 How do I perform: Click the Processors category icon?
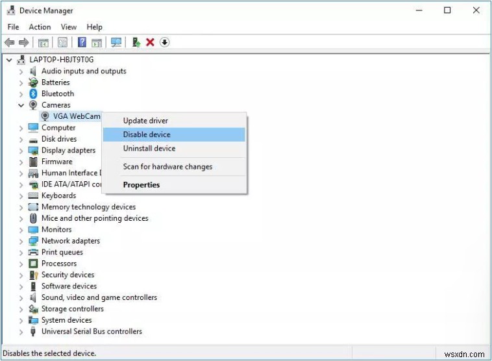[x=33, y=264]
